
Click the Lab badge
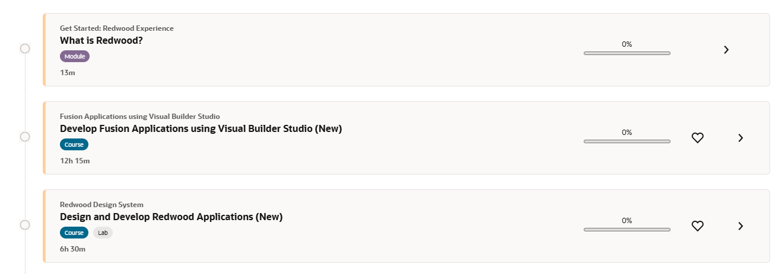pos(103,233)
